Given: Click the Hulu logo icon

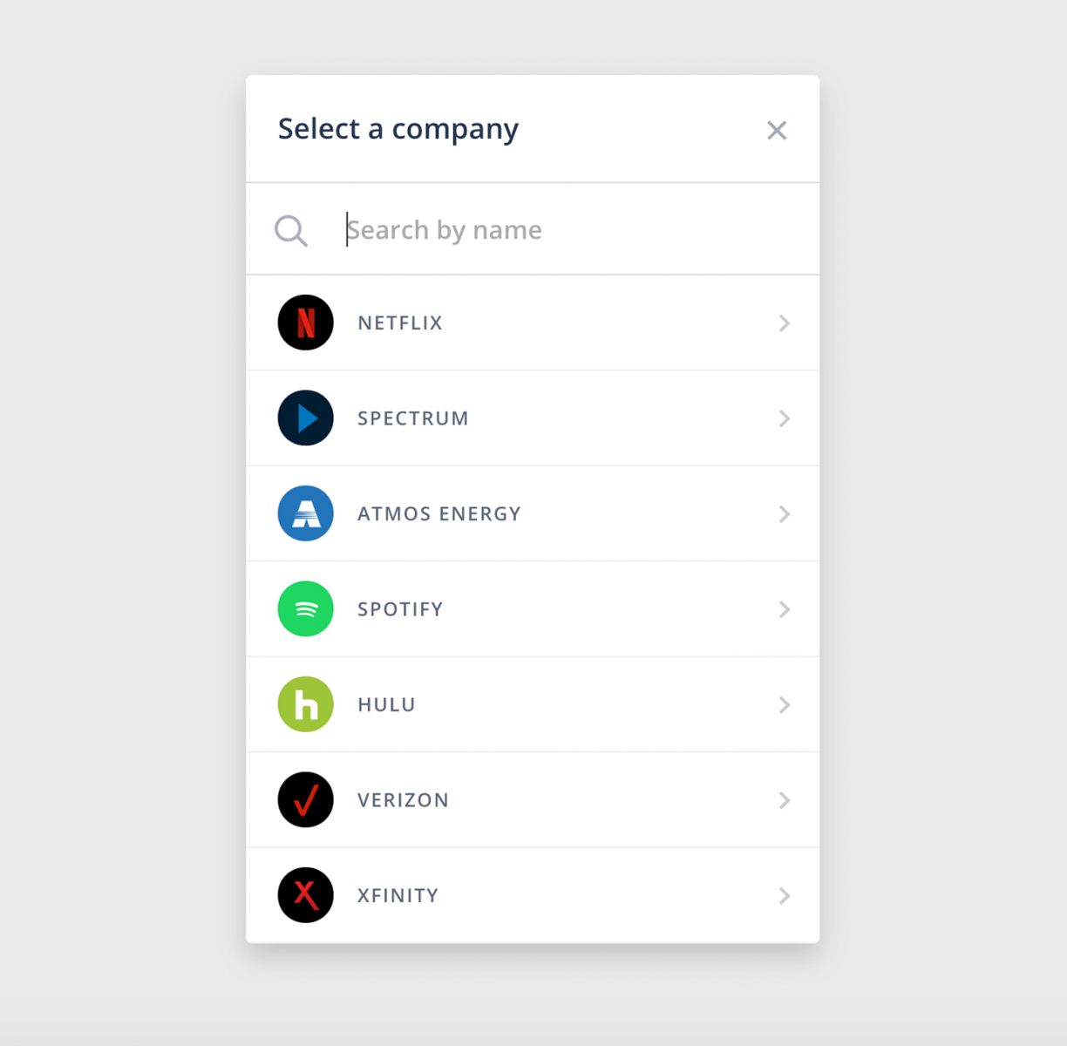Looking at the screenshot, I should tap(305, 704).
